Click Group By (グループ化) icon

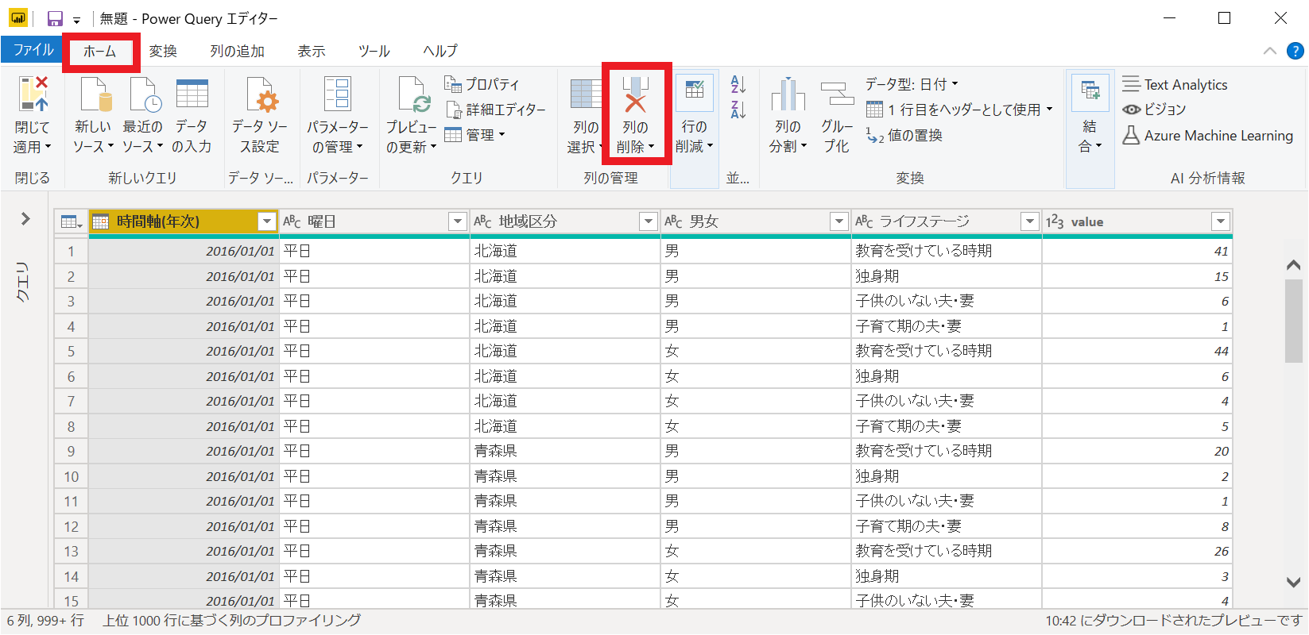click(837, 95)
